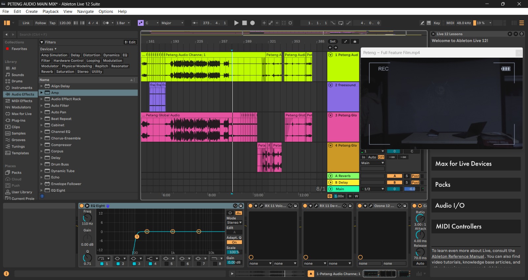Expand the Compressor folder in browser
Viewport: 528px width, 280px height.
coord(42,145)
